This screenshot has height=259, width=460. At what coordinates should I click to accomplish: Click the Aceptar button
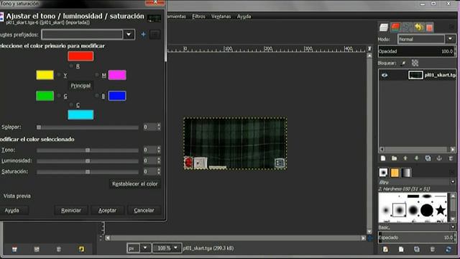(107, 210)
